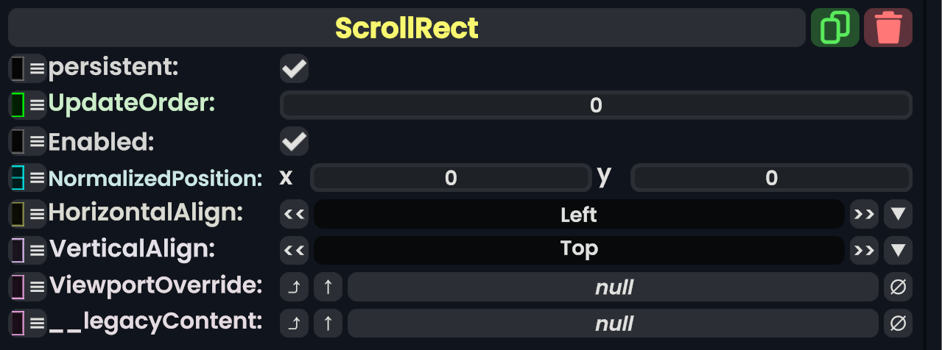Uncheck the persistent checkbox
Image resolution: width=942 pixels, height=350 pixels.
[x=295, y=69]
